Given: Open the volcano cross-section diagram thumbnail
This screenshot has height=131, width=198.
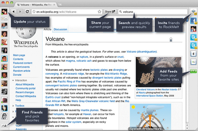Looking at the screenshot, I should (x=150, y=116).
